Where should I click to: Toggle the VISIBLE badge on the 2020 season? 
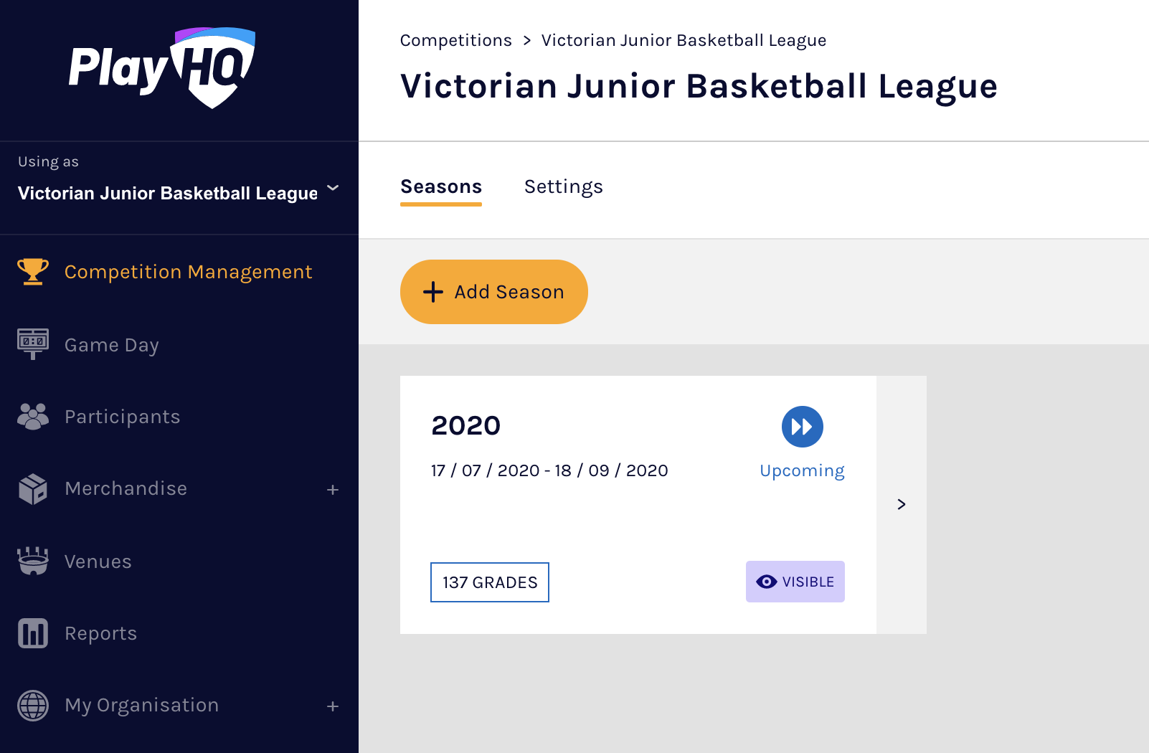pyautogui.click(x=795, y=582)
